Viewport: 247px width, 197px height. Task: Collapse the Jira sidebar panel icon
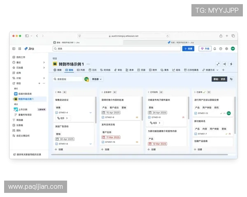point(14,49)
